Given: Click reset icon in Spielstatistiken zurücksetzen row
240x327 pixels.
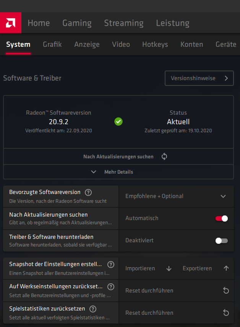Looking at the screenshot, I should coord(226,312).
